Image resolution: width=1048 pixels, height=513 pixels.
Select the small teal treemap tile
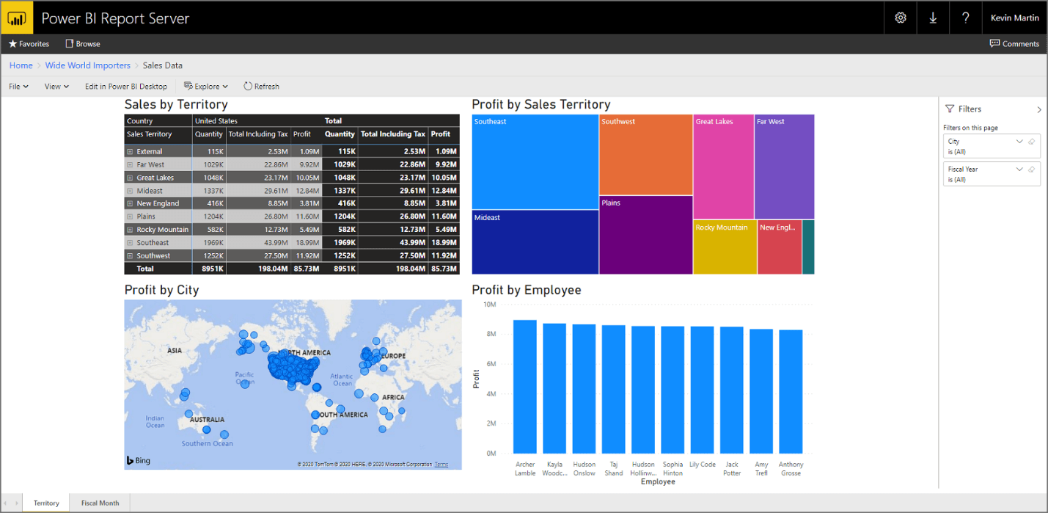808,247
